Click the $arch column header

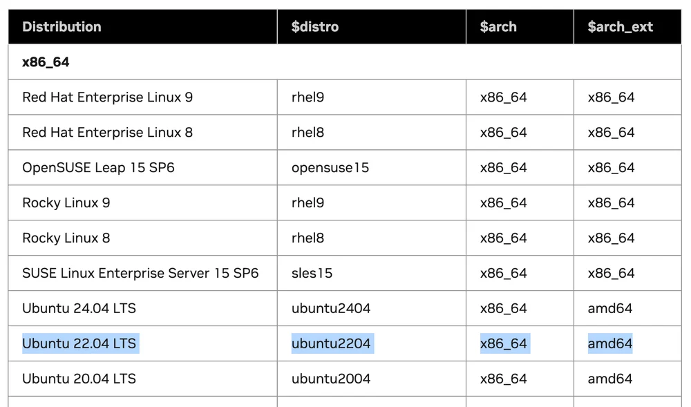pos(498,27)
